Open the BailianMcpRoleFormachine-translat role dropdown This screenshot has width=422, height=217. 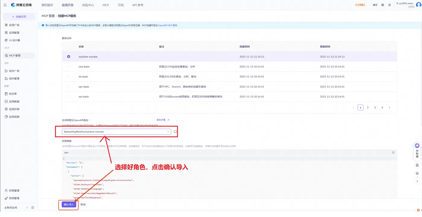point(116,132)
